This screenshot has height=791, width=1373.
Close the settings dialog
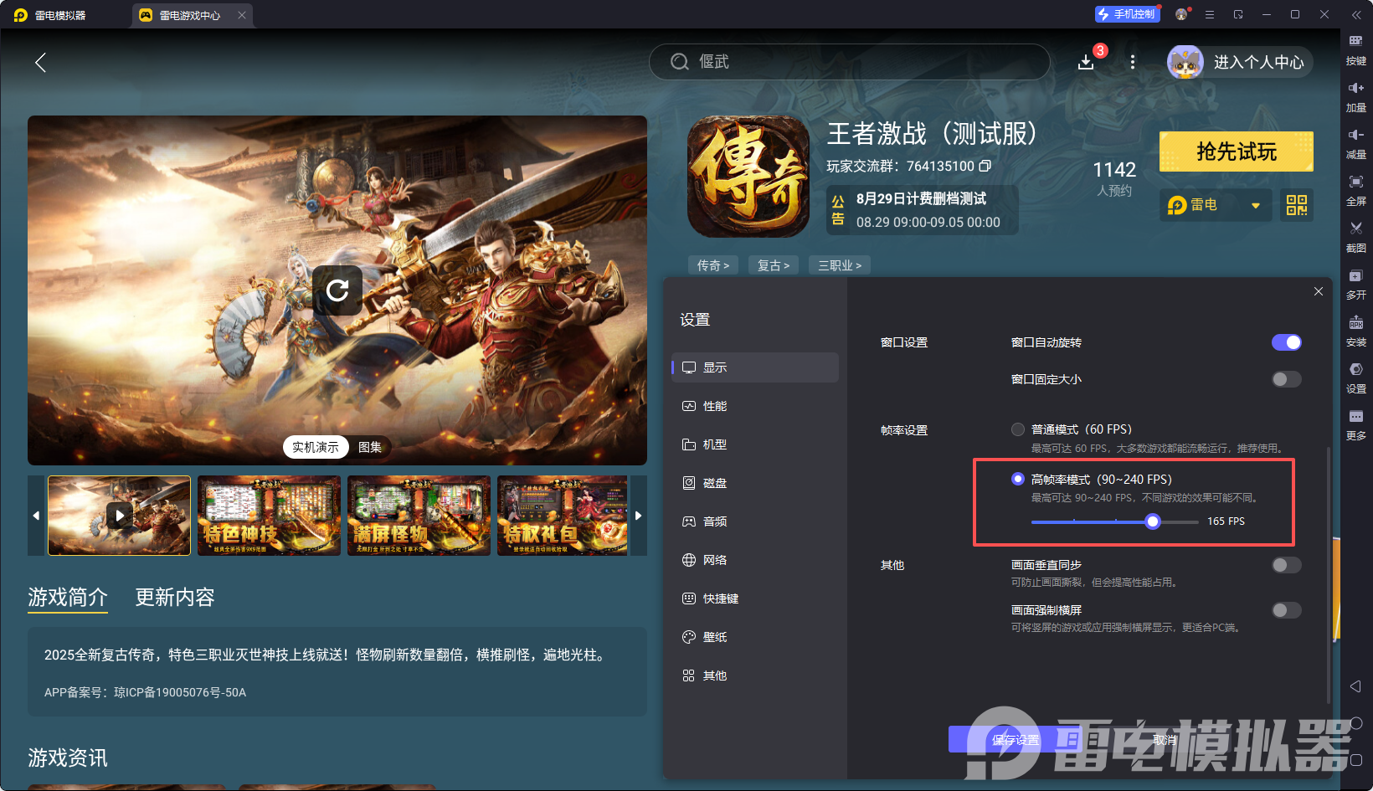(x=1319, y=291)
